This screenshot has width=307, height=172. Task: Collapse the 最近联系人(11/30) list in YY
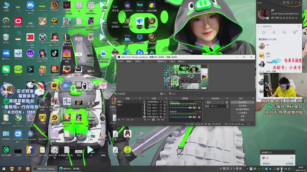(298, 39)
